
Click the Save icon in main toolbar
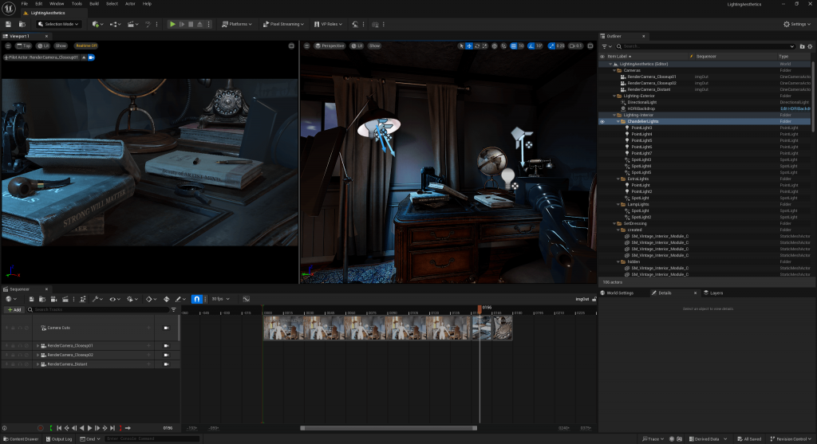click(x=9, y=24)
